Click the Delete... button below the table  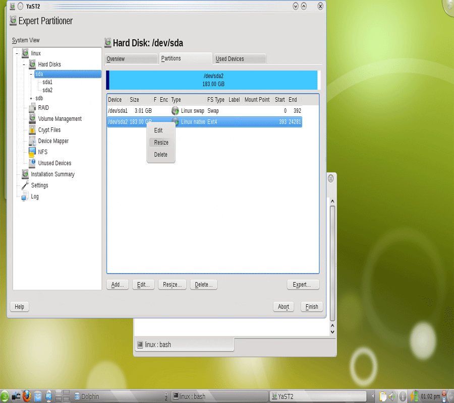204,285
